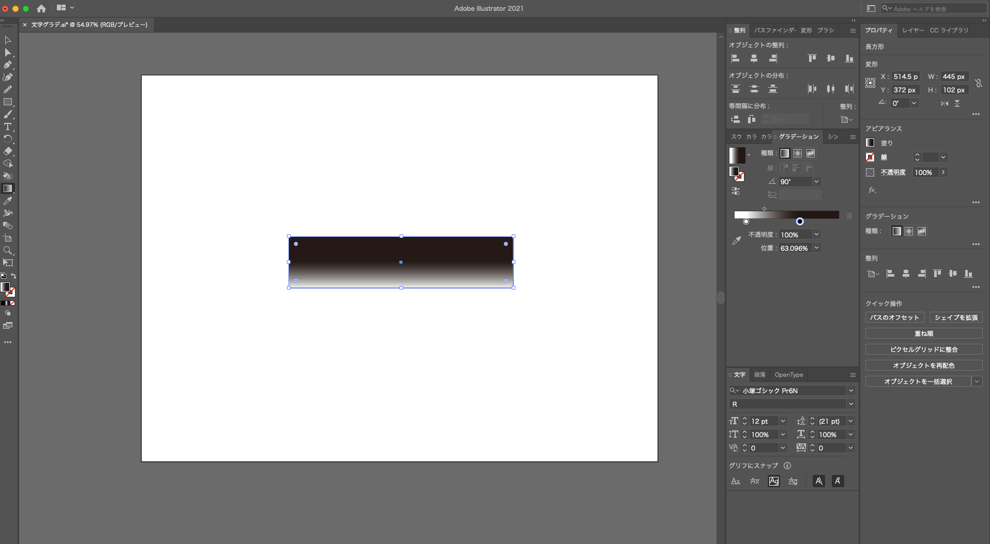Click Arrange 重ね順 button
This screenshot has width=990, height=544.
(924, 333)
